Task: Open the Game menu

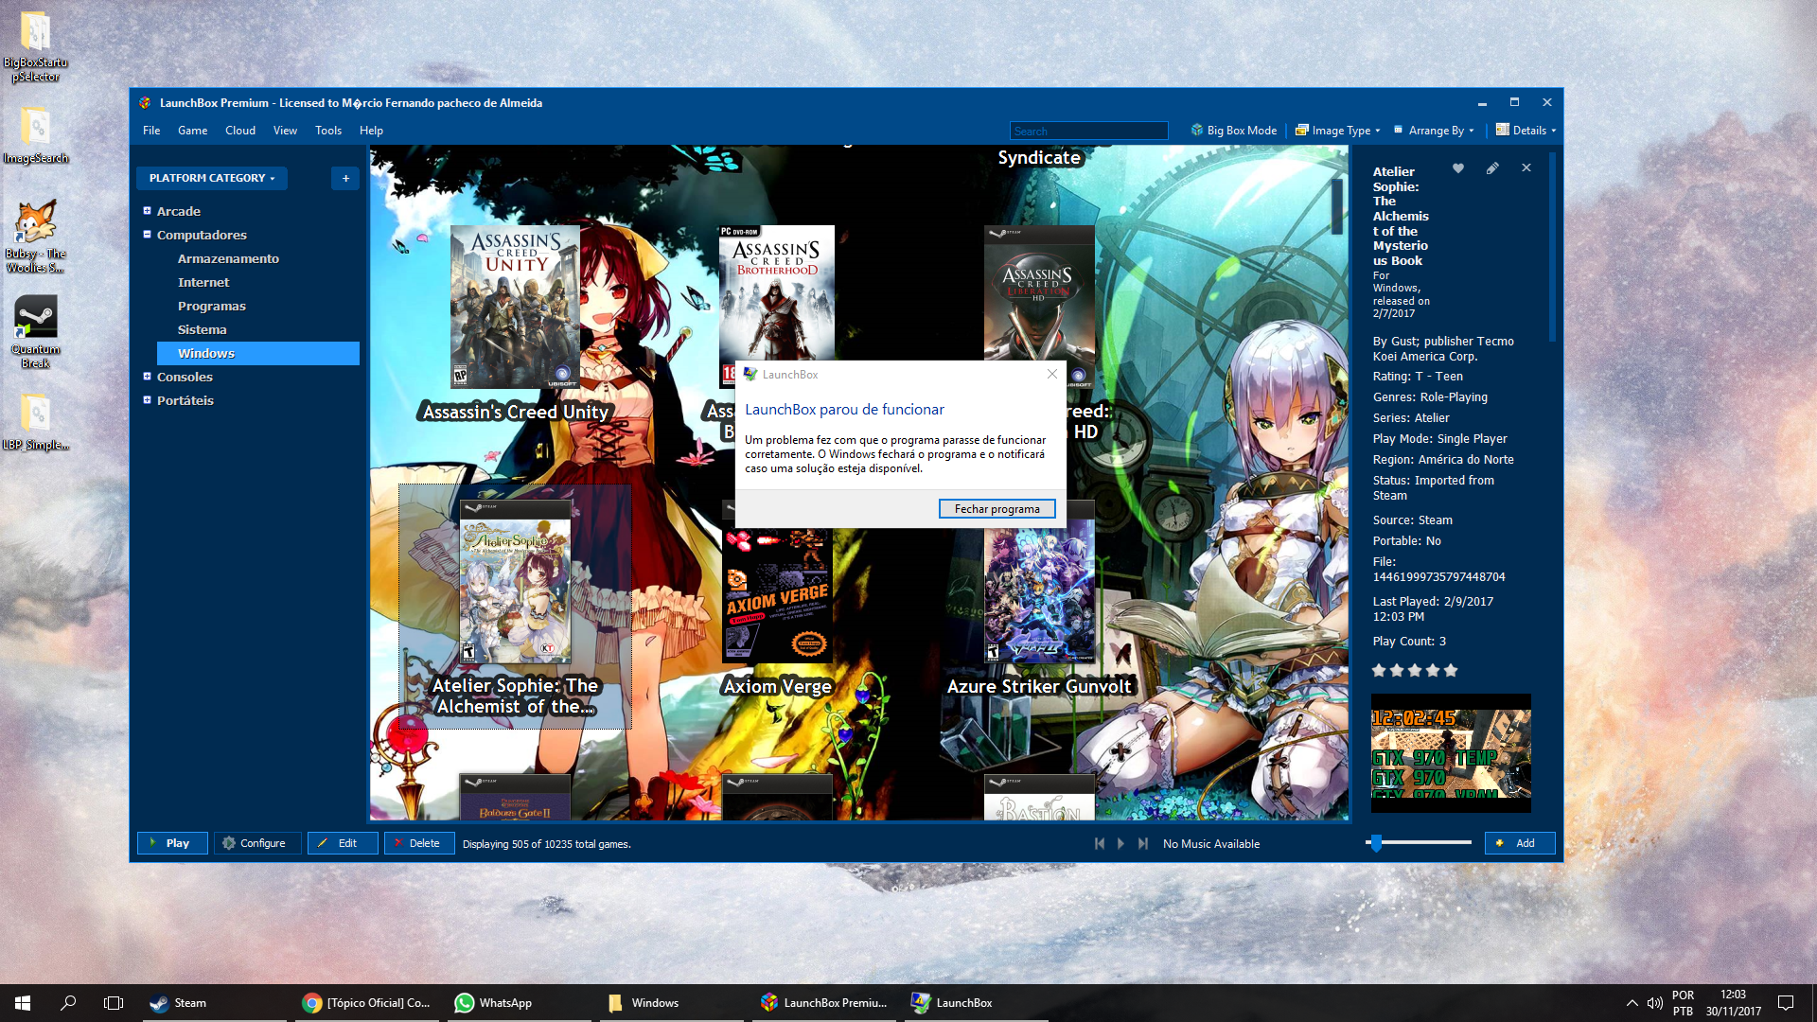Action: click(192, 131)
